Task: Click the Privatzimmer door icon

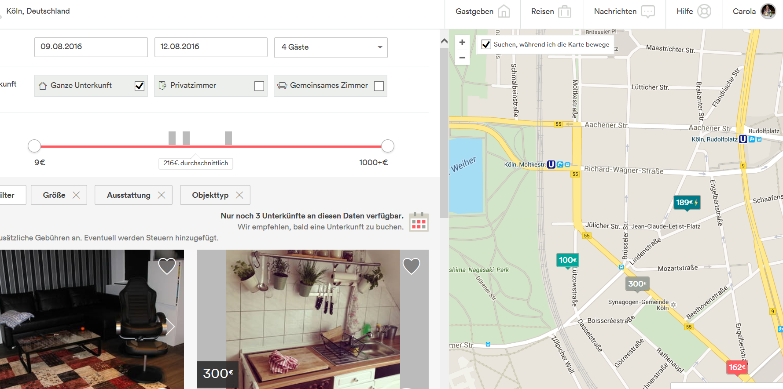Action: (x=162, y=85)
